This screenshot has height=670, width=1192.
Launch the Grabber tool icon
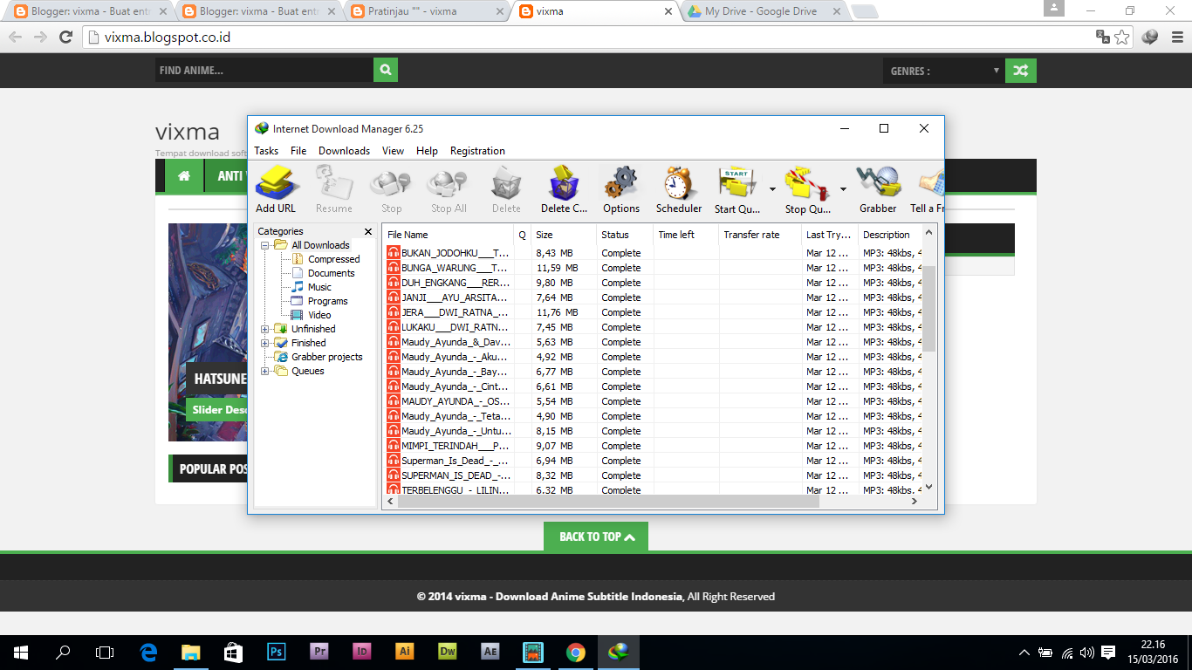878,182
